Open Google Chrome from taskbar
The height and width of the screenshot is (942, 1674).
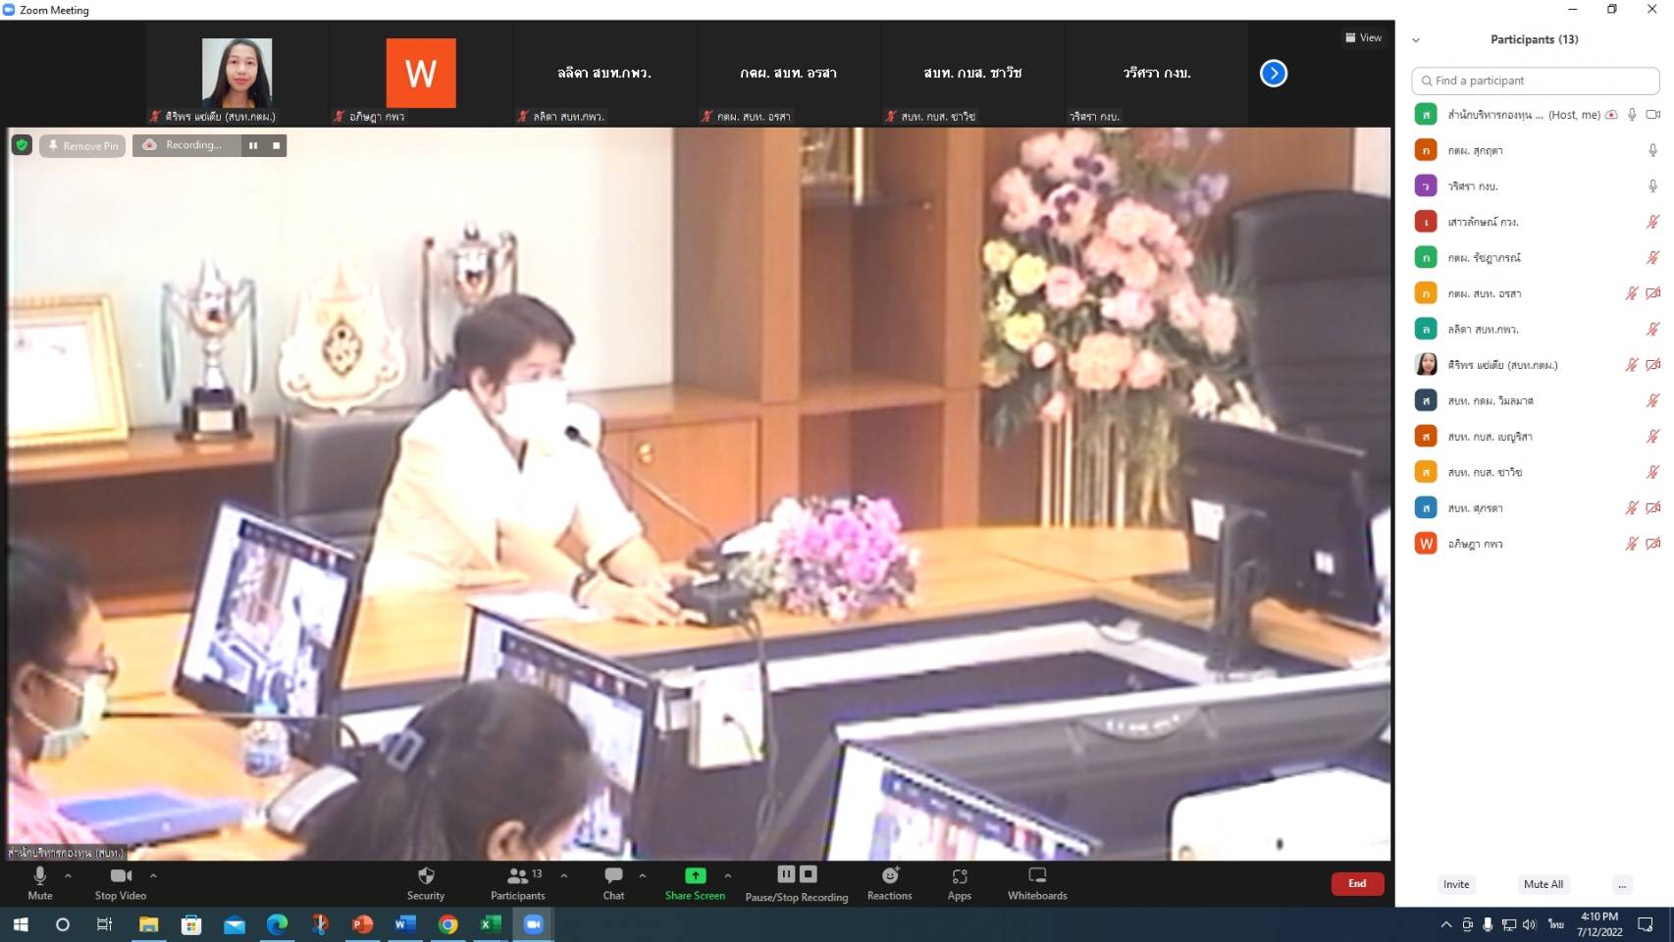(x=447, y=924)
